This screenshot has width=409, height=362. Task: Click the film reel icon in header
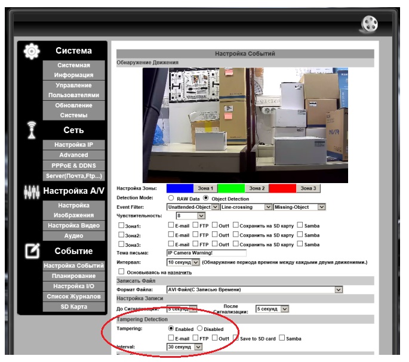coord(370,24)
